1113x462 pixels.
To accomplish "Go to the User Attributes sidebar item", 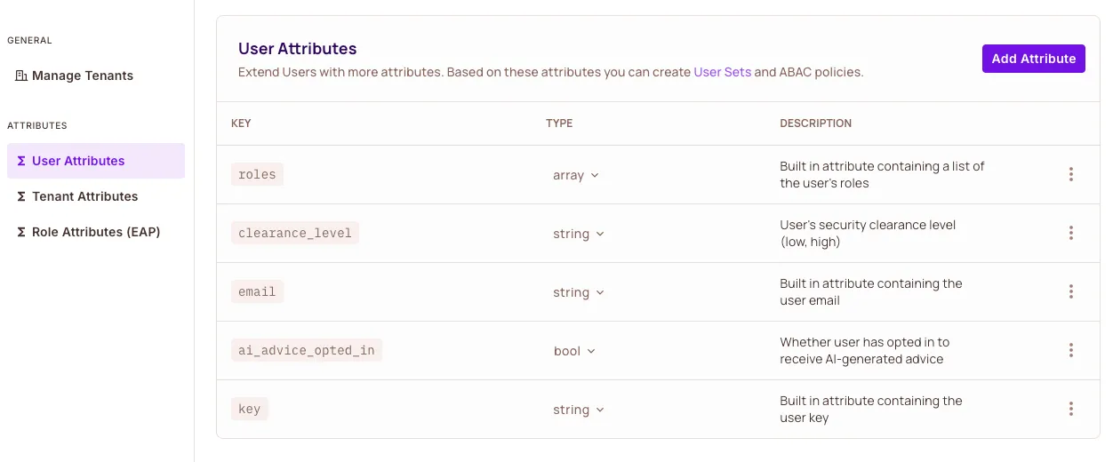I will point(78,161).
